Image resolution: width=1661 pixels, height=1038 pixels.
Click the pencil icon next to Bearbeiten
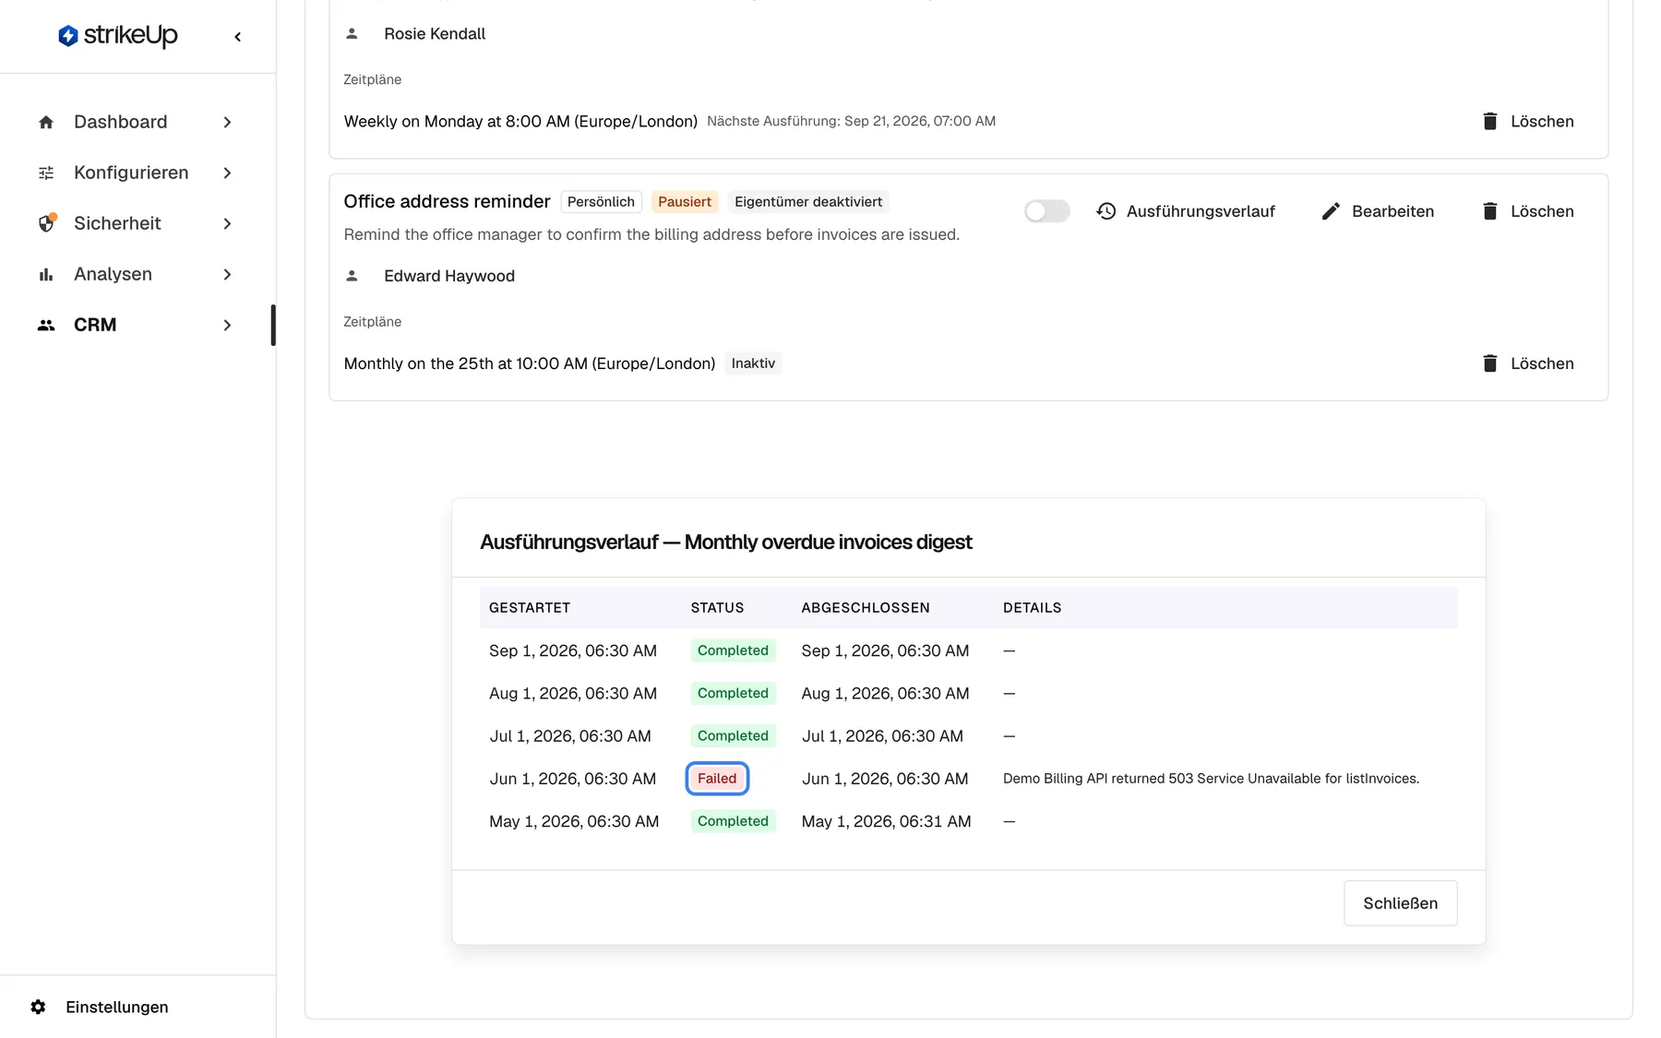click(x=1331, y=211)
